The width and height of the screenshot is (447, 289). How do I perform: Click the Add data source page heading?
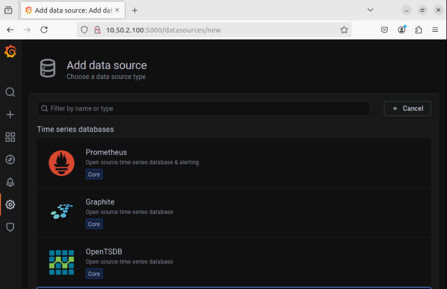[107, 65]
